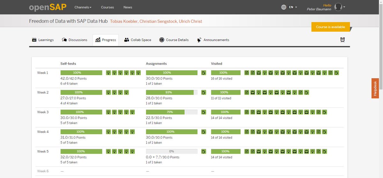Click the 16 of 16 visited text

[x=222, y=79]
